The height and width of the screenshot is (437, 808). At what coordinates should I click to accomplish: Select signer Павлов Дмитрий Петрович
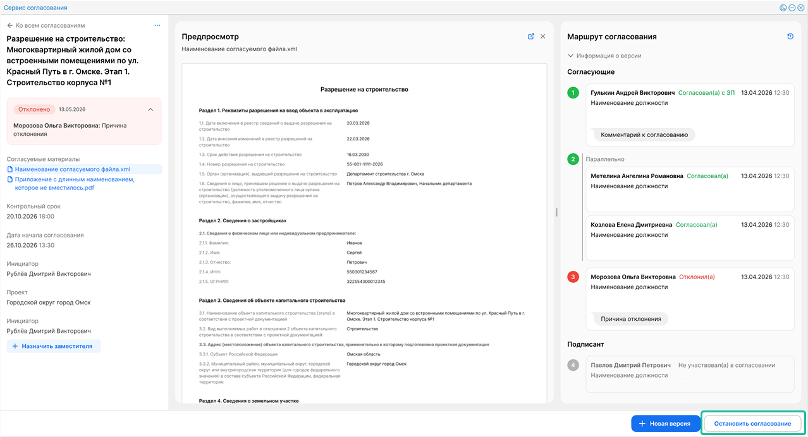coord(630,365)
